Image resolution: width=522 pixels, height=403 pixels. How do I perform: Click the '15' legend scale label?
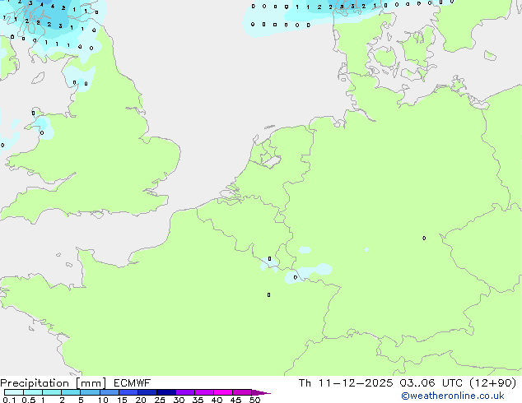click(122, 400)
